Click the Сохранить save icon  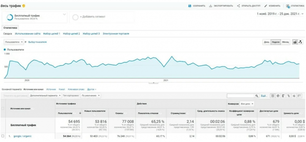[x=190, y=6]
